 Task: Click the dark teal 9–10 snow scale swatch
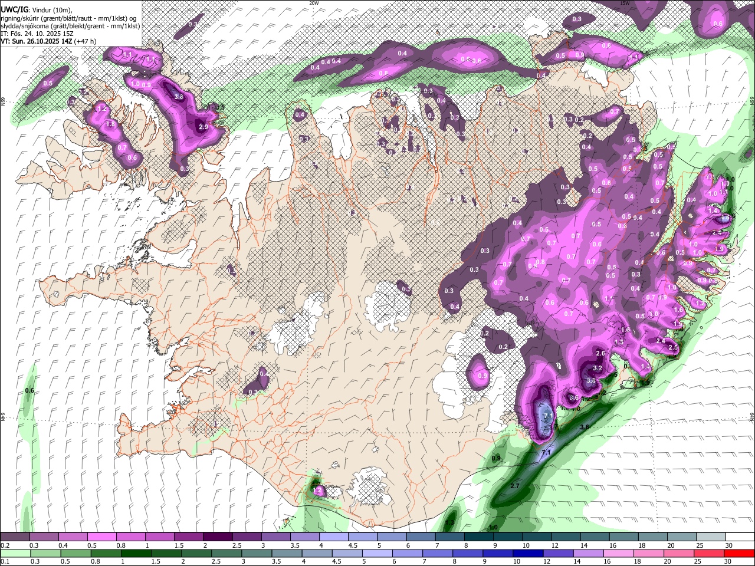(x=507, y=537)
